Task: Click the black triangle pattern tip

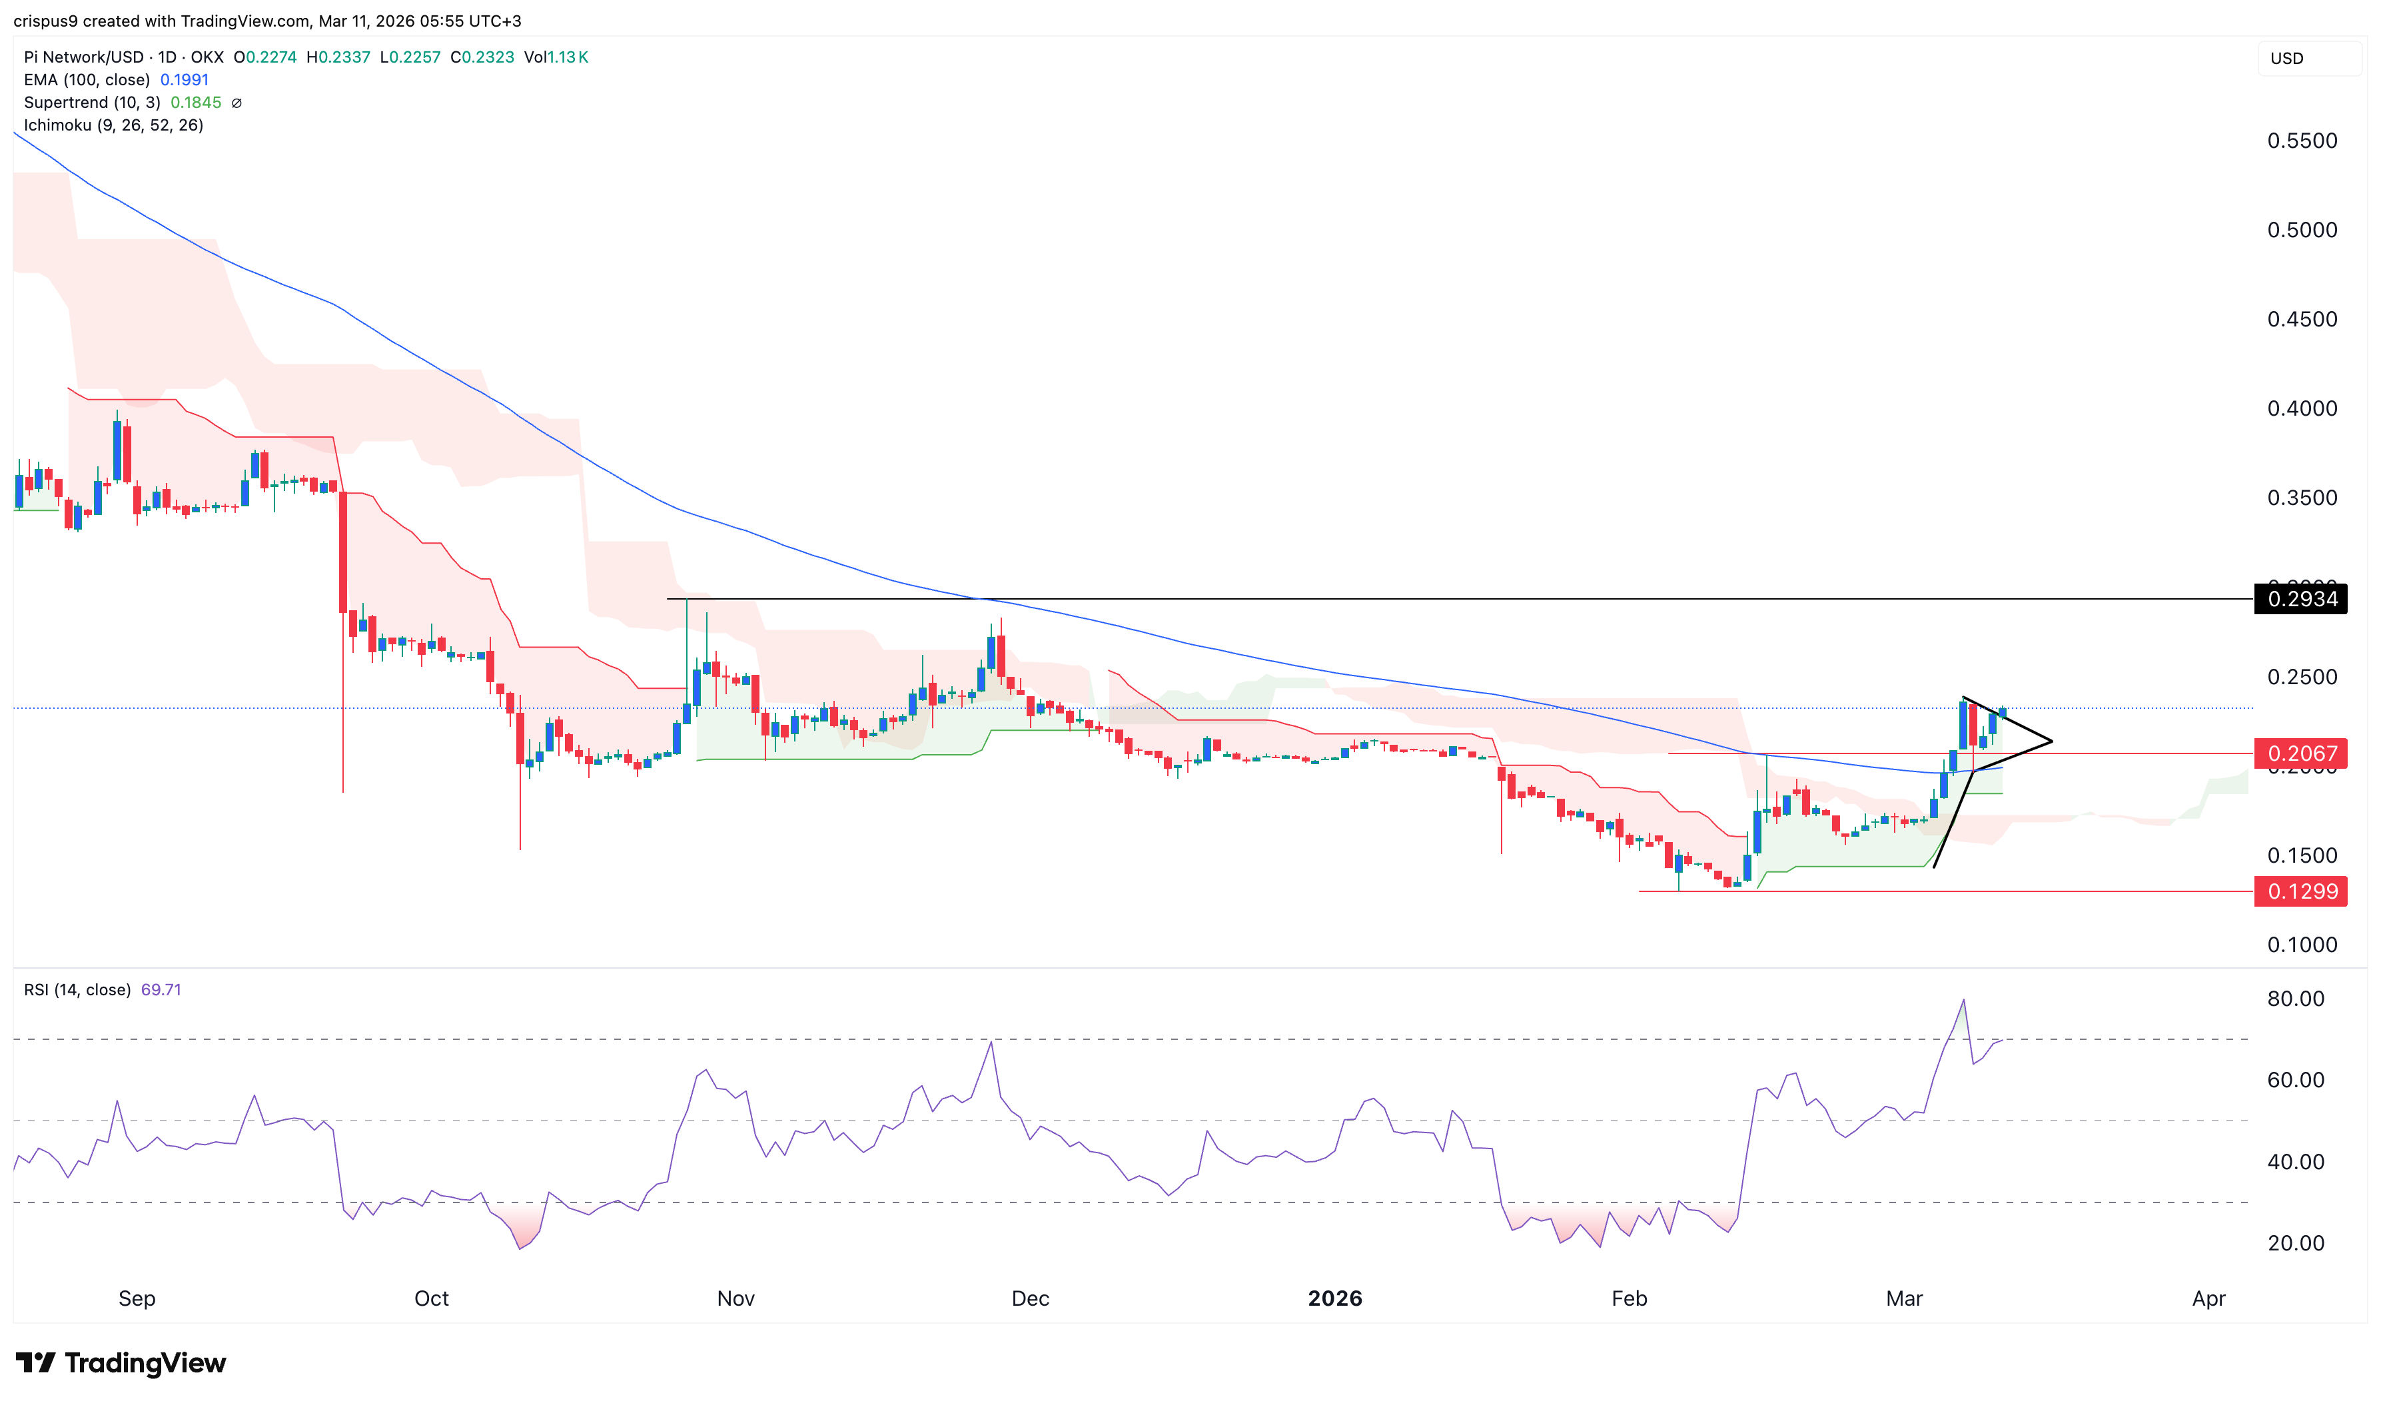Action: pos(2050,740)
